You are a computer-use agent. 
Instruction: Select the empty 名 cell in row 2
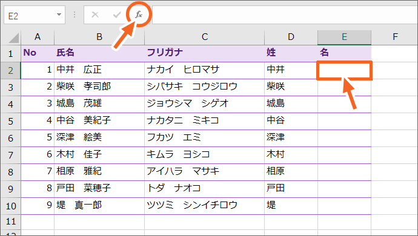[x=345, y=70]
